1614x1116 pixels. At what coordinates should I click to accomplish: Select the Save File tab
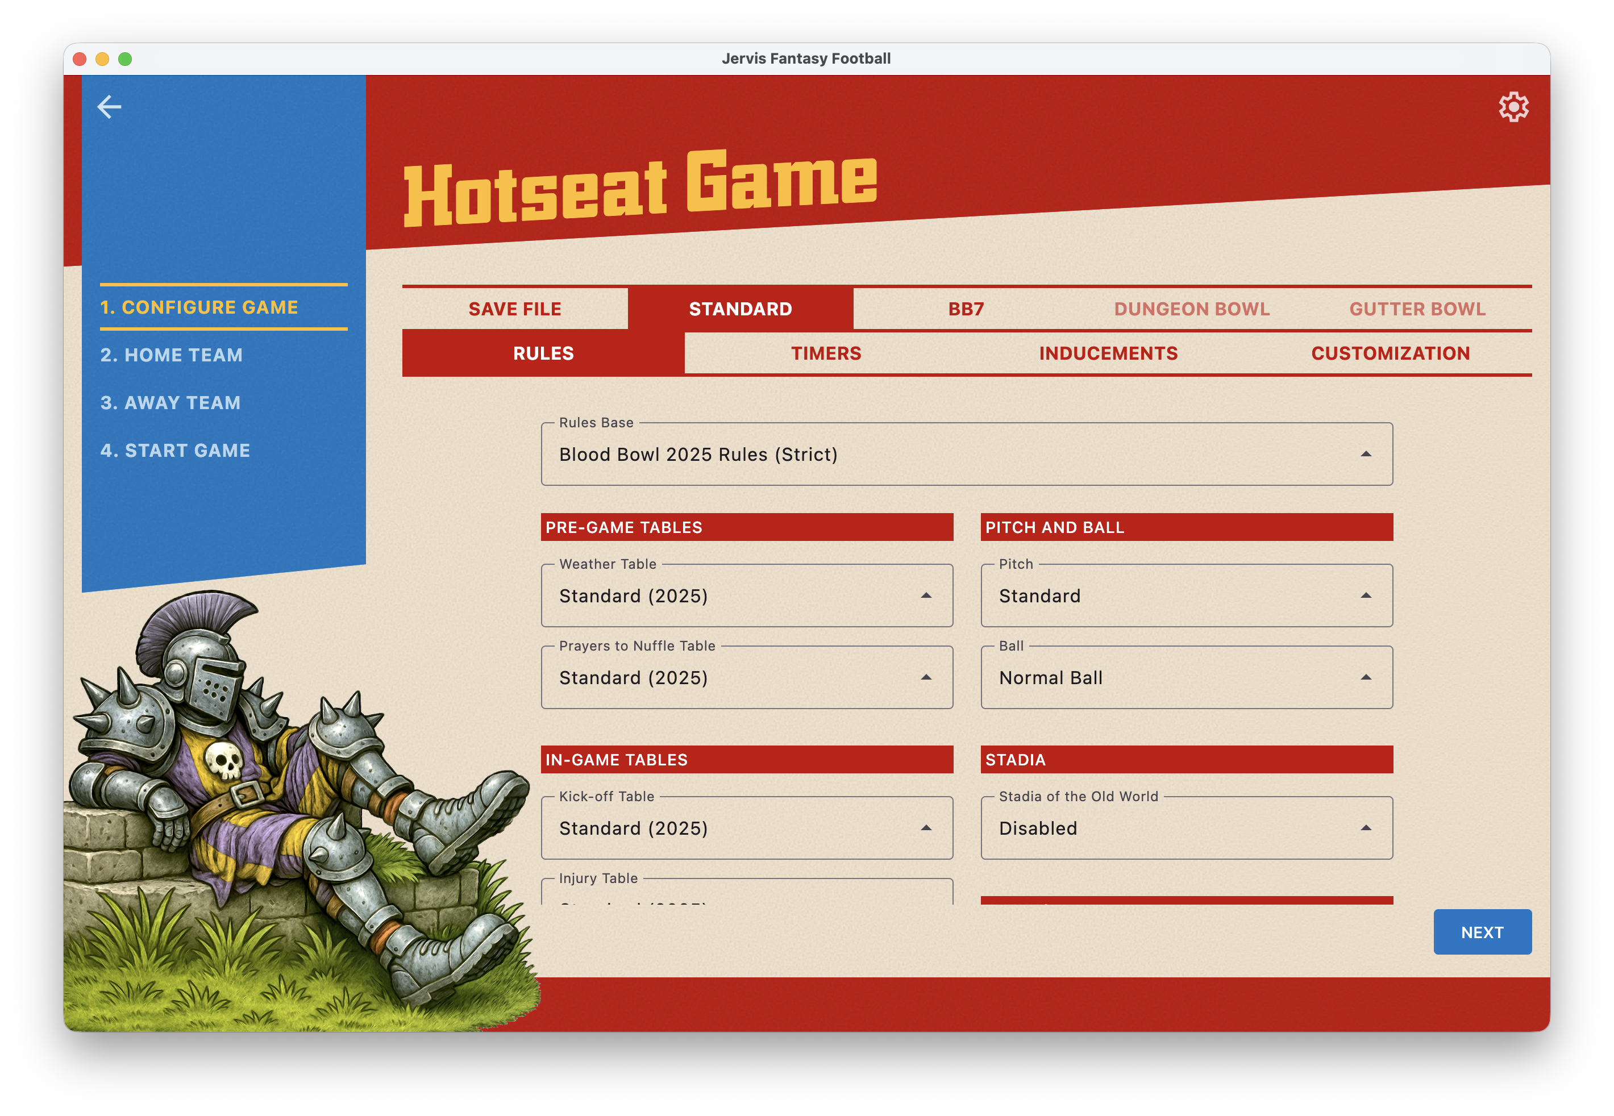point(515,309)
